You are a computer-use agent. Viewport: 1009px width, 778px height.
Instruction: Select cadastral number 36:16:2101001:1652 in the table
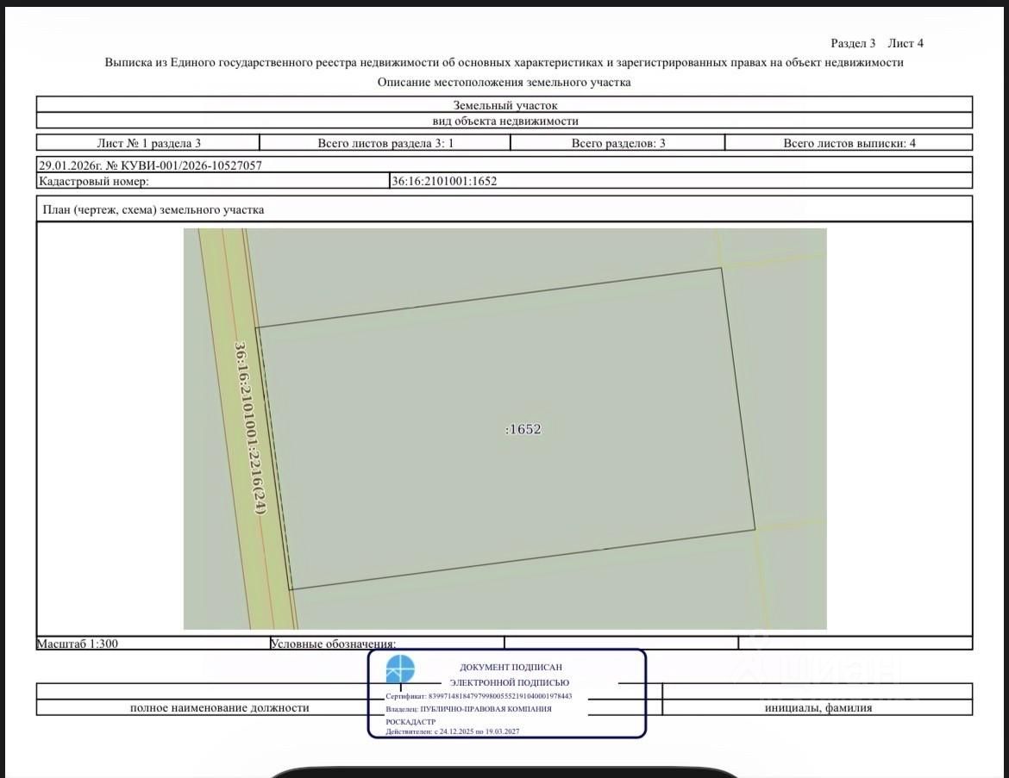point(445,181)
